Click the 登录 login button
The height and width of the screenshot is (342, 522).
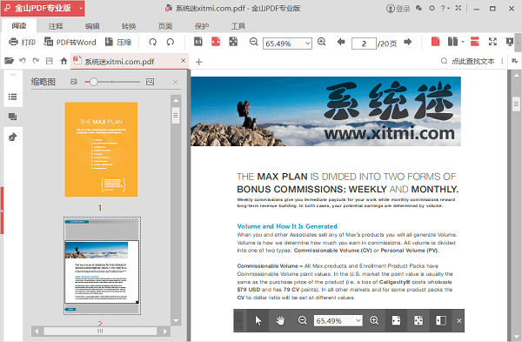(x=398, y=9)
